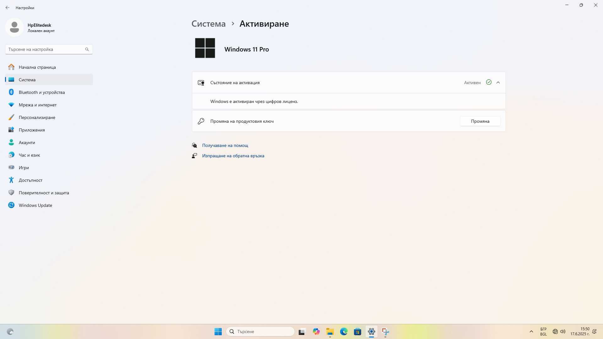Open Bluetooth и устройства section

pyautogui.click(x=49, y=92)
